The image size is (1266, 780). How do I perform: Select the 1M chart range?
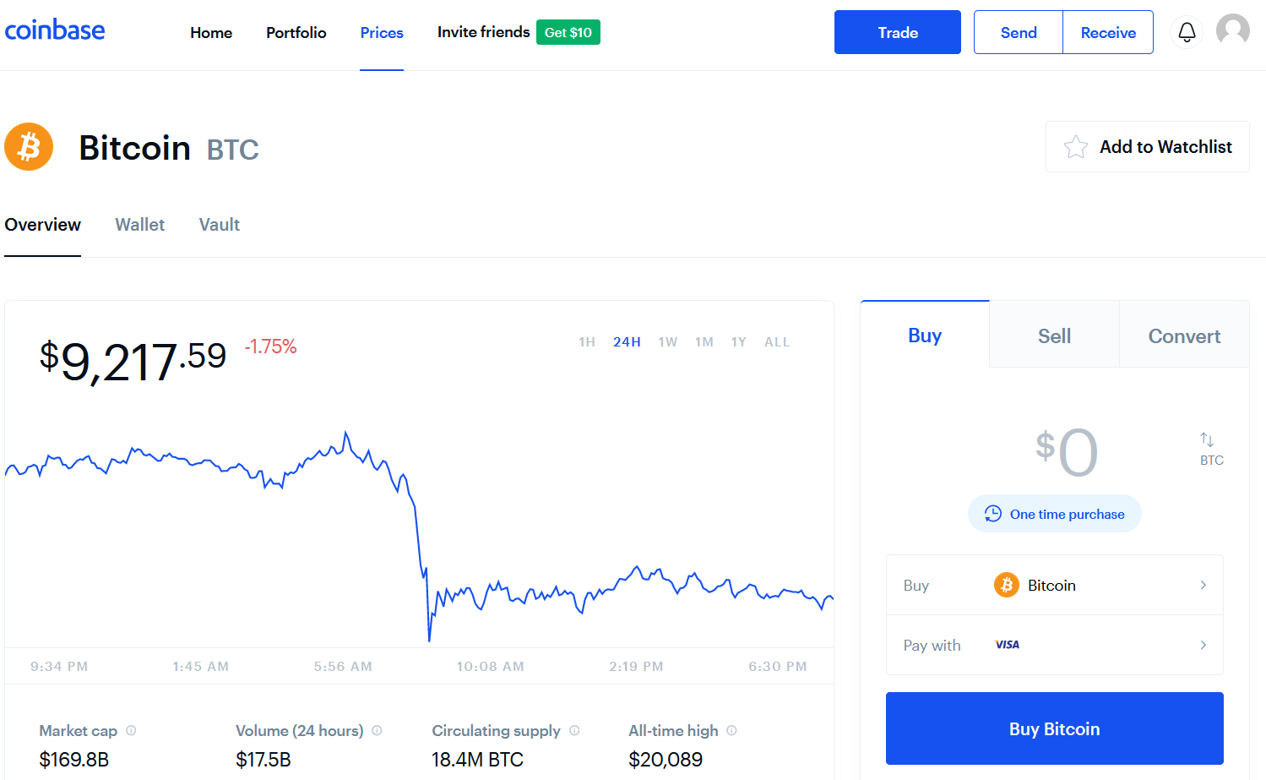pyautogui.click(x=704, y=342)
